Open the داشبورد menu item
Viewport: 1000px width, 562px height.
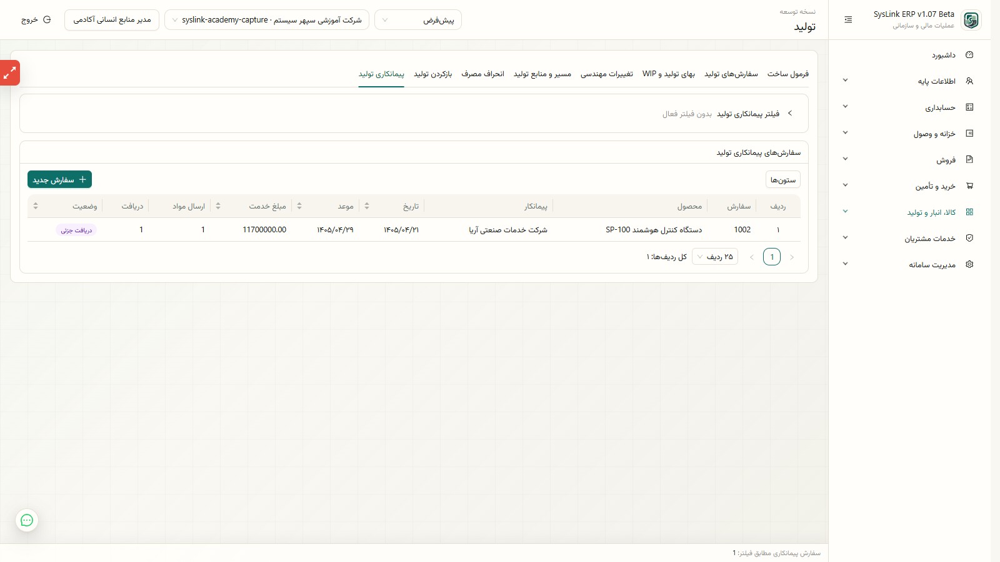pos(910,55)
